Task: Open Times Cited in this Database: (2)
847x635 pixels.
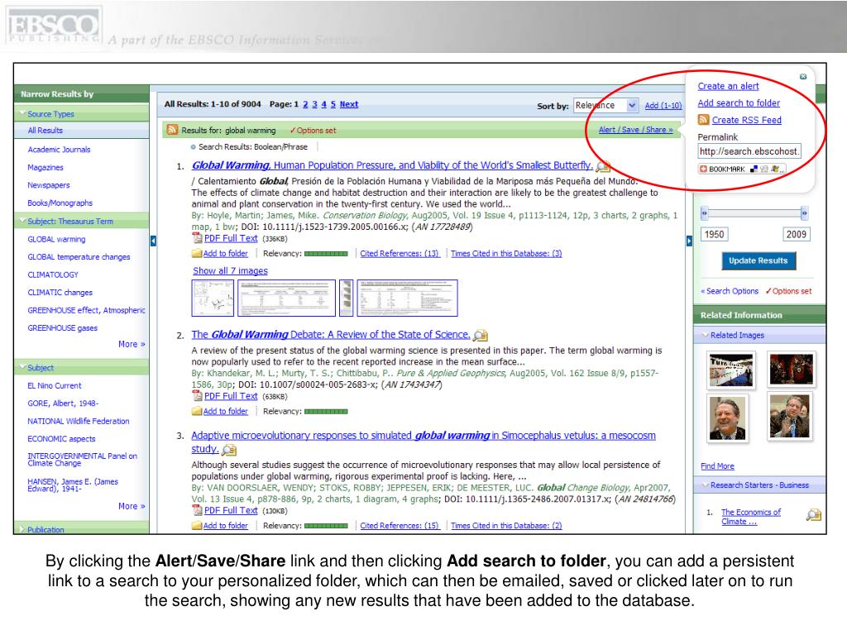Action: point(506,525)
